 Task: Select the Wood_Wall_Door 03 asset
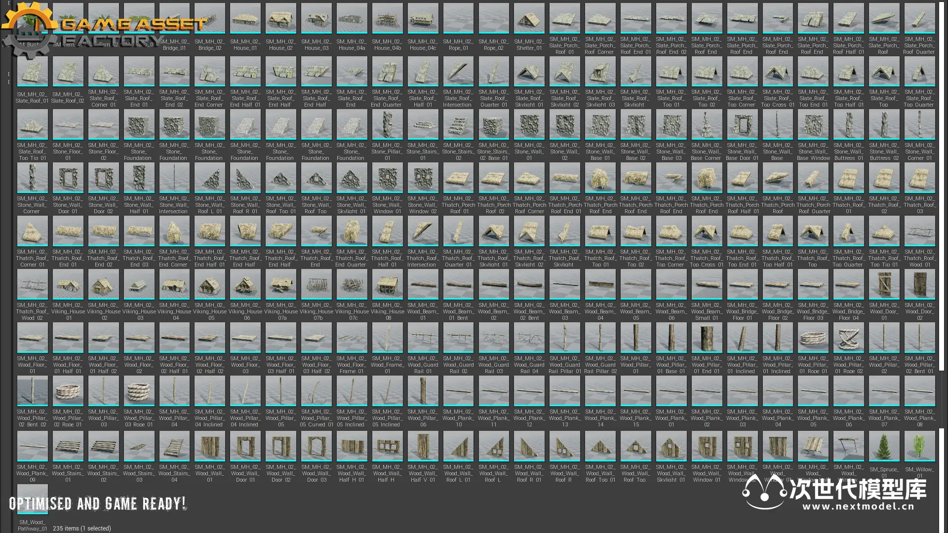tap(316, 446)
